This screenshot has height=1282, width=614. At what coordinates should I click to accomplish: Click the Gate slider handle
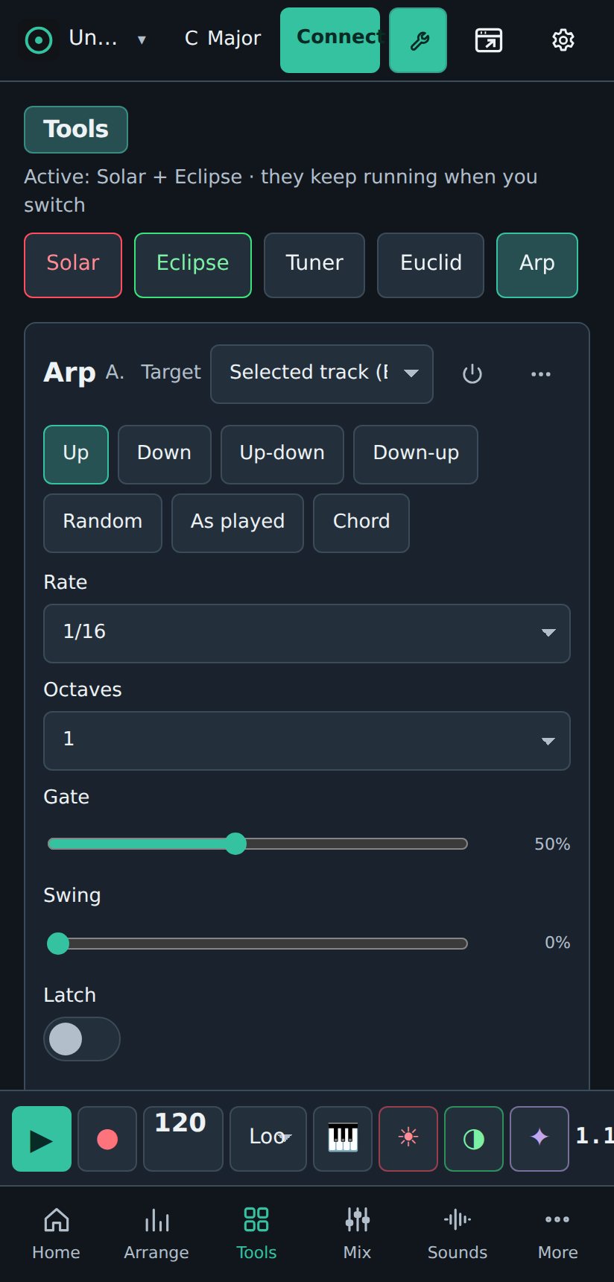(235, 844)
